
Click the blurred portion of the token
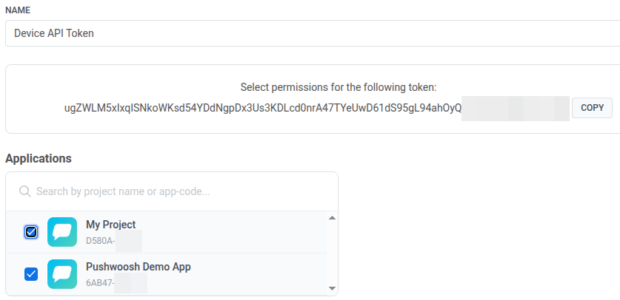(x=516, y=109)
